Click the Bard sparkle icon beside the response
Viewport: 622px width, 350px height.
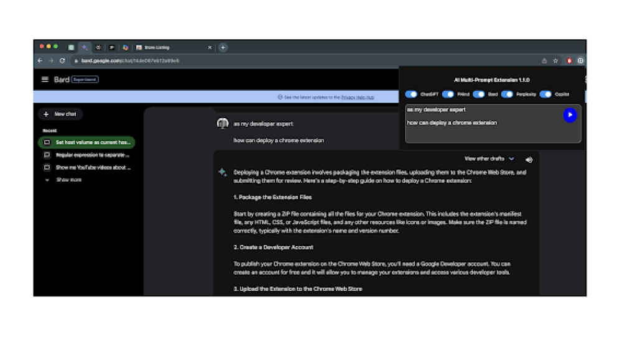pyautogui.click(x=223, y=172)
